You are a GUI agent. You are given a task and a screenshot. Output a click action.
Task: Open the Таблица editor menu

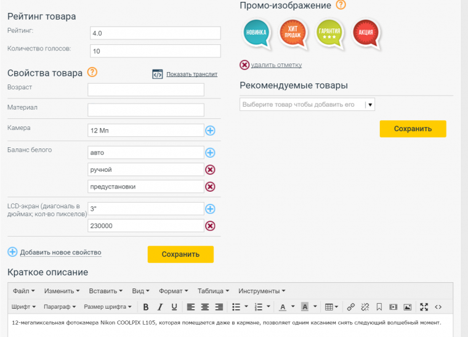[213, 291]
